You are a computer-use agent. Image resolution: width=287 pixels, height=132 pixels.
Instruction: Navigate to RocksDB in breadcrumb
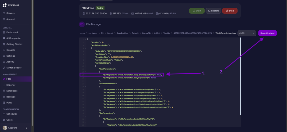point(146,33)
